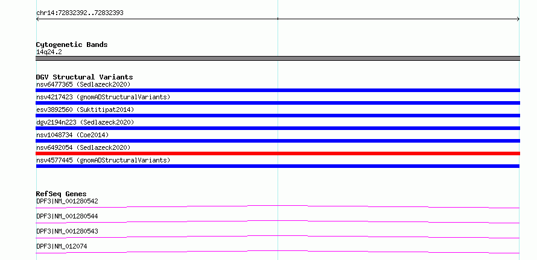
Task: Select transcript DPF3|NM_001280542 label
Action: click(67, 201)
